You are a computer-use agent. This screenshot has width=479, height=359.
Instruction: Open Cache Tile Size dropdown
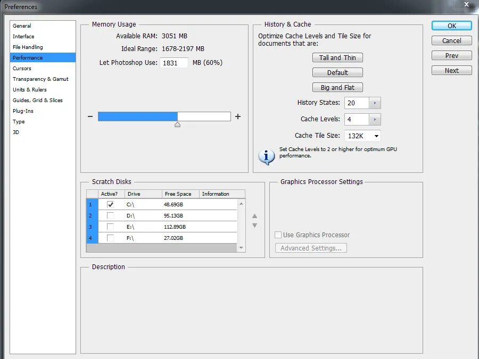362,136
